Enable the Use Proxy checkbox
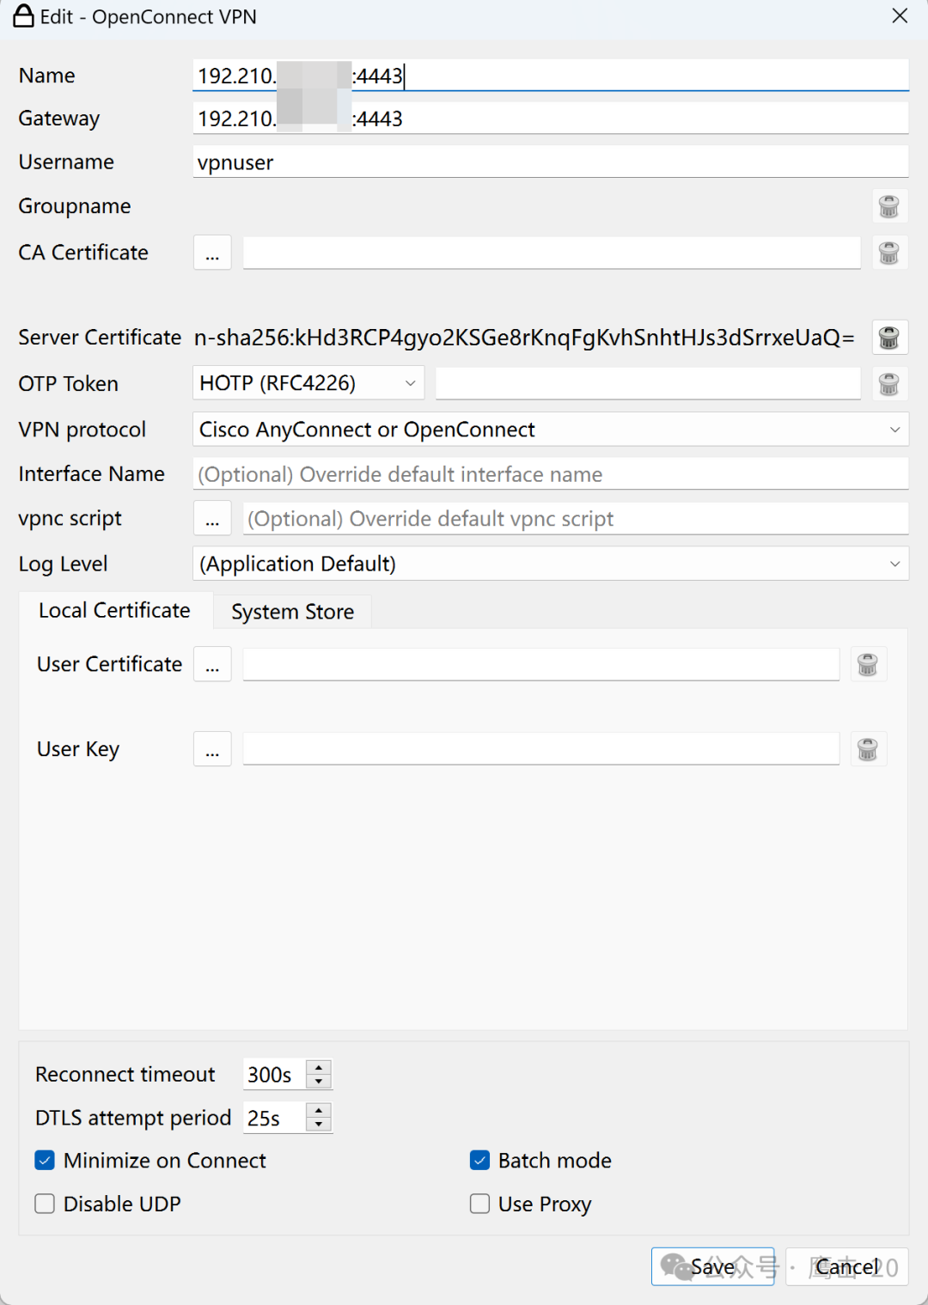The height and width of the screenshot is (1305, 928). [479, 1204]
